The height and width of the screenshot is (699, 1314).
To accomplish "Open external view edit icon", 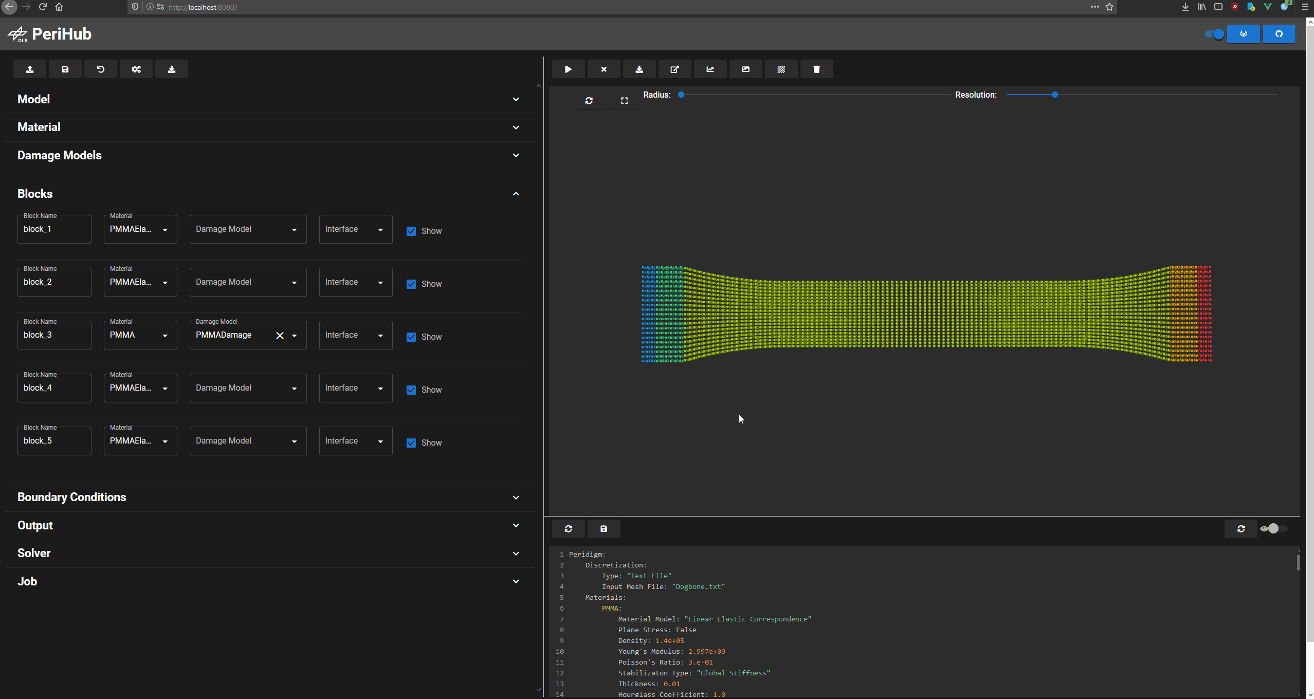I will pos(675,69).
